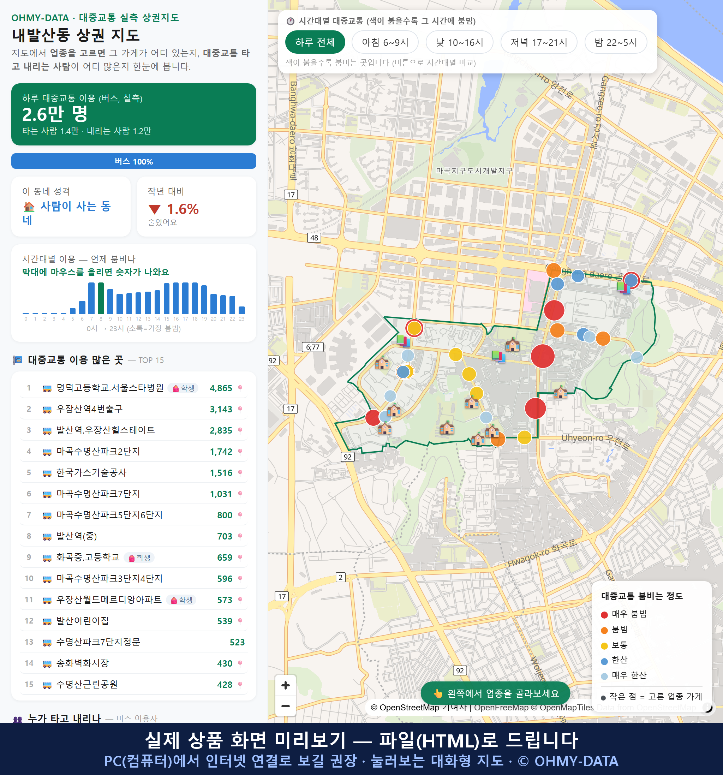The height and width of the screenshot is (775, 723).
Task: Click the 학생 badge on 명덕고등학교 row
Action: point(183,388)
